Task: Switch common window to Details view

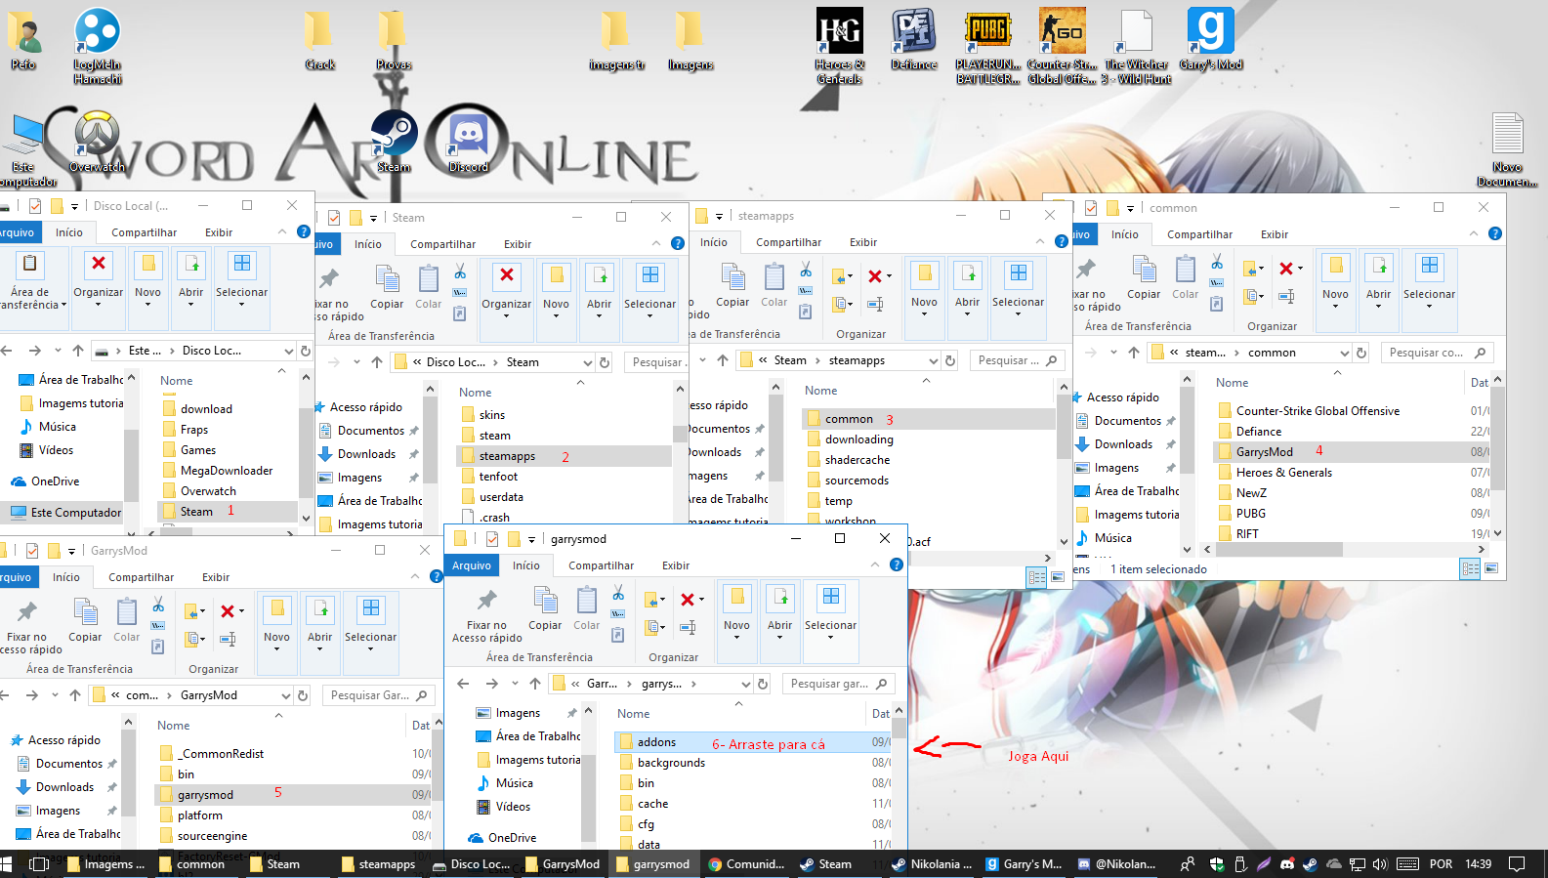Action: tap(1469, 569)
